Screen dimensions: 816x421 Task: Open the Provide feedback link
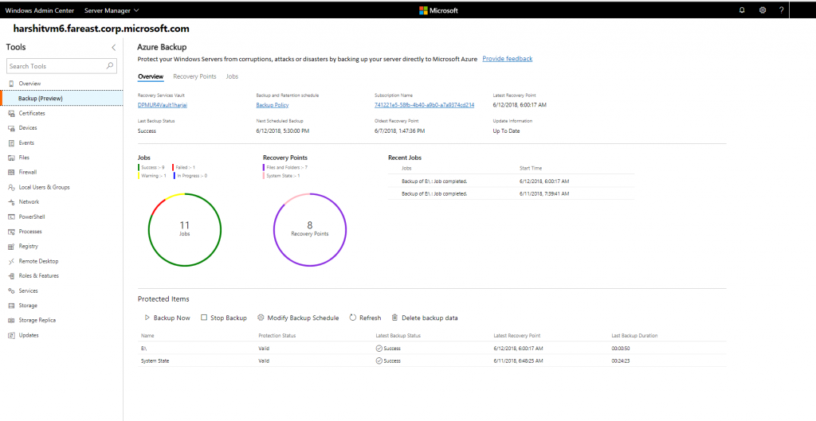507,59
